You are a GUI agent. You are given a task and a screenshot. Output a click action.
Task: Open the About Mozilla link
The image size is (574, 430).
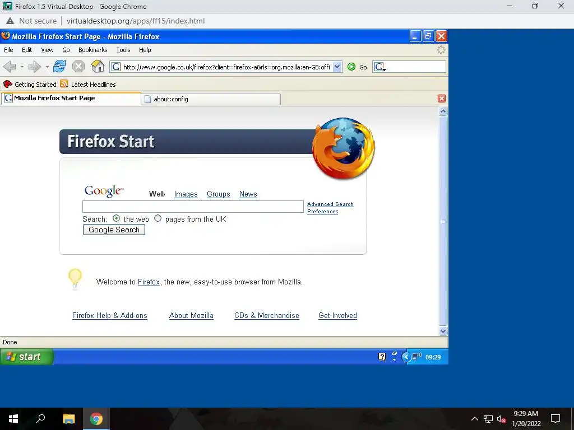coord(191,316)
